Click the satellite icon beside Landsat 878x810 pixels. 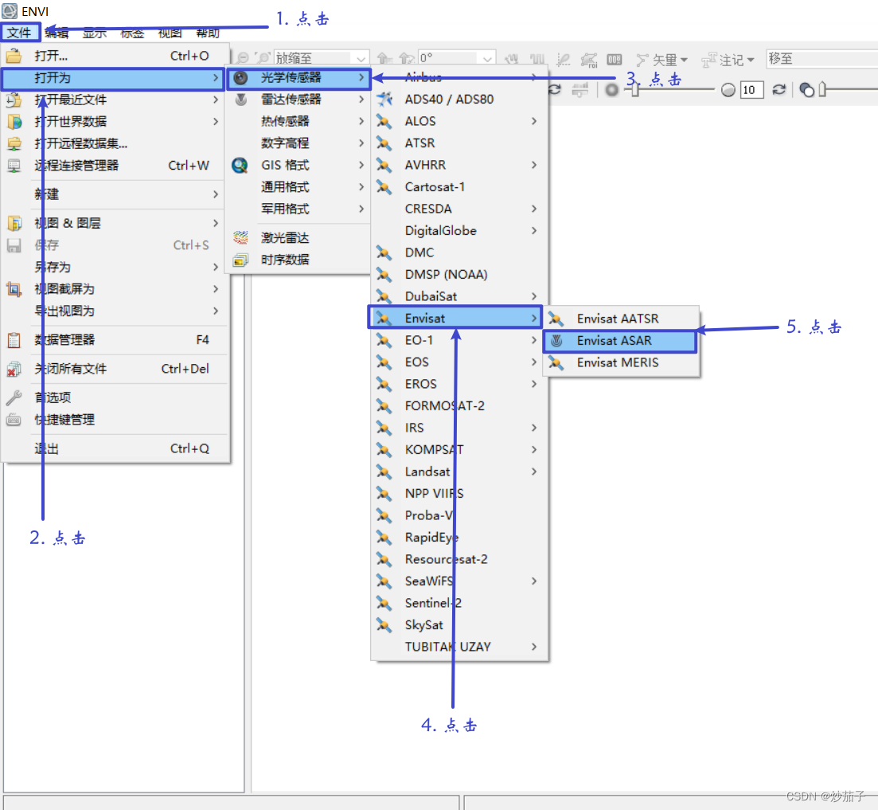384,472
